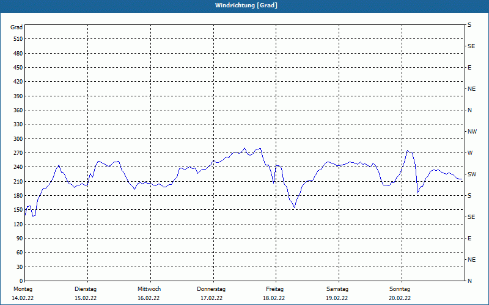
Task: Select the "Mittwoch" day label
Action: (x=149, y=289)
